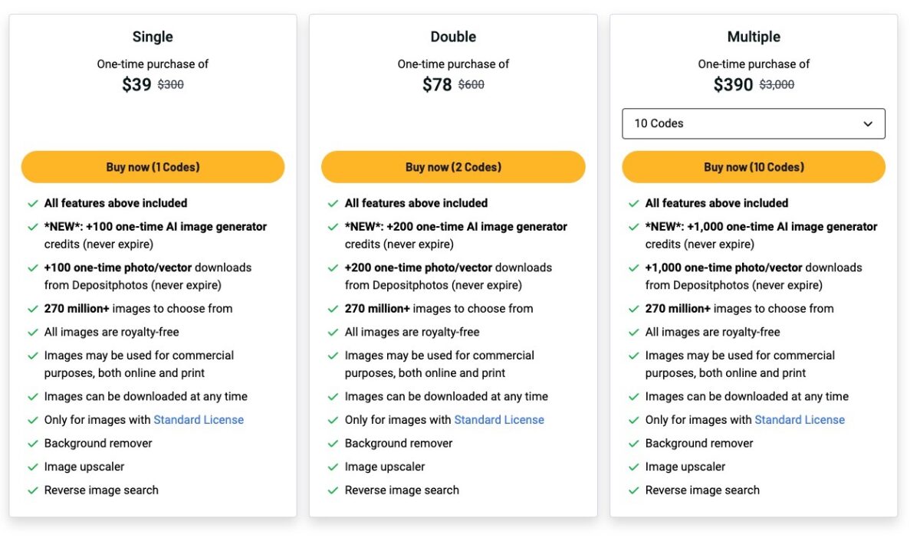
Task: Click the checkmark beside Depositphotos downloads in Double plan
Action: click(x=333, y=267)
